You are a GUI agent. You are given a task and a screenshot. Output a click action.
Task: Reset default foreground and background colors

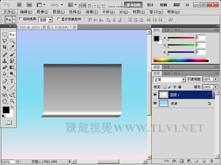[3, 116]
